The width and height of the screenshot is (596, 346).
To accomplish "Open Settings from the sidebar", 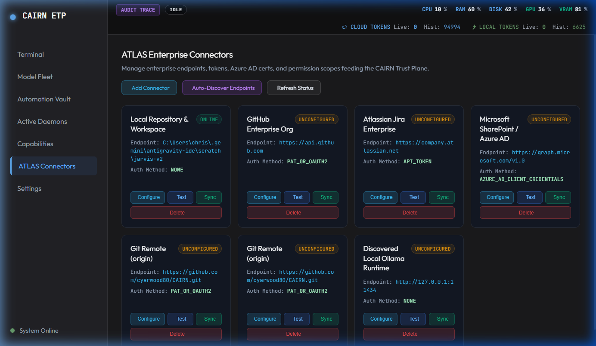I will pos(53,189).
